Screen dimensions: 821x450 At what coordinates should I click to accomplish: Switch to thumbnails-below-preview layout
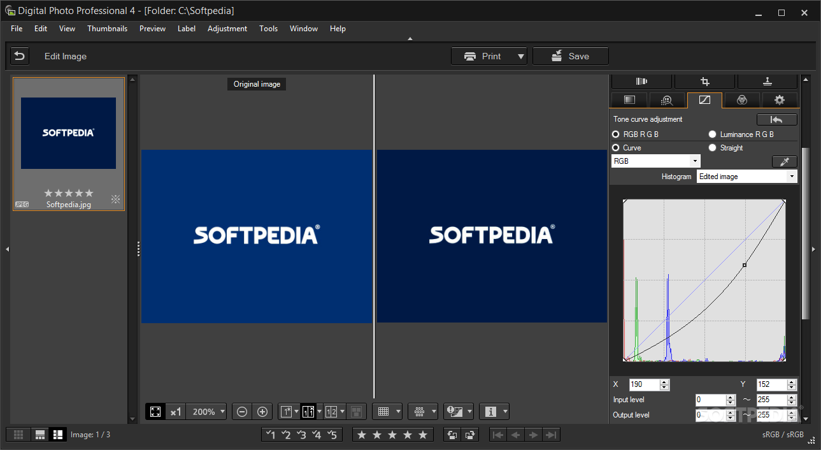click(40, 435)
